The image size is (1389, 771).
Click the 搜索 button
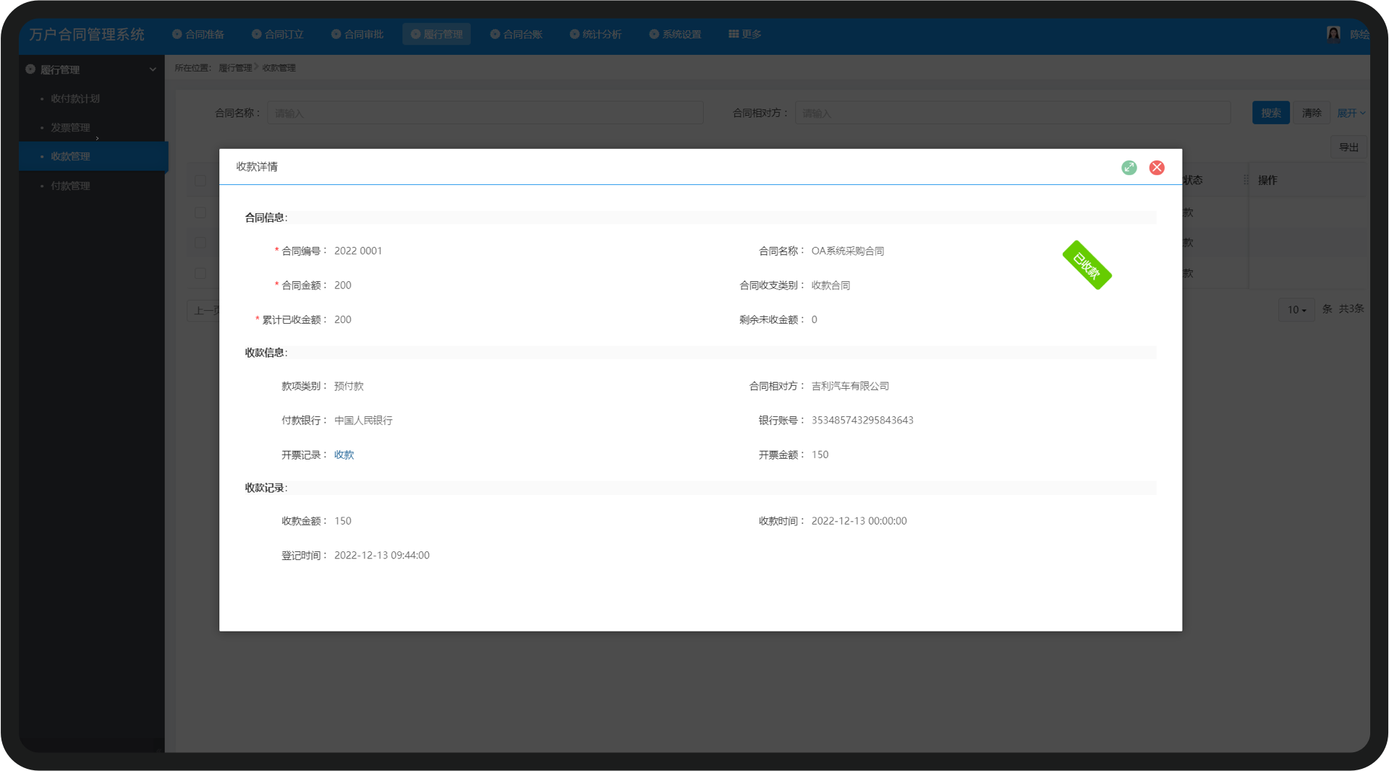pyautogui.click(x=1270, y=113)
